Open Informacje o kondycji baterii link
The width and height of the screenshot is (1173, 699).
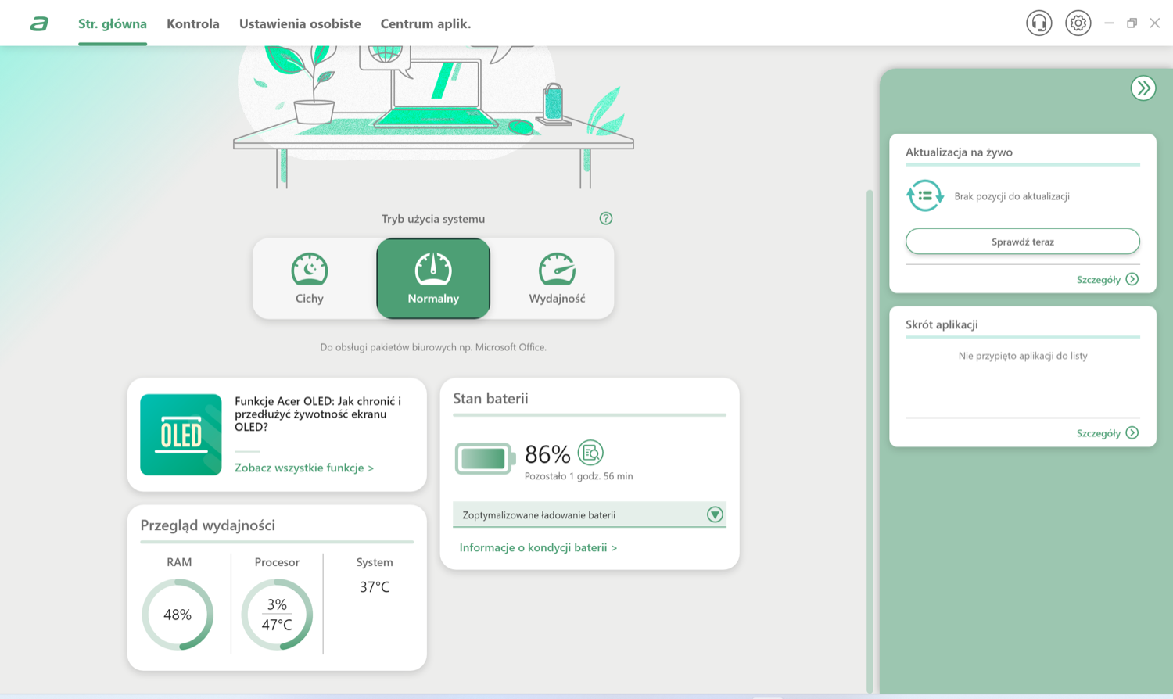(538, 547)
